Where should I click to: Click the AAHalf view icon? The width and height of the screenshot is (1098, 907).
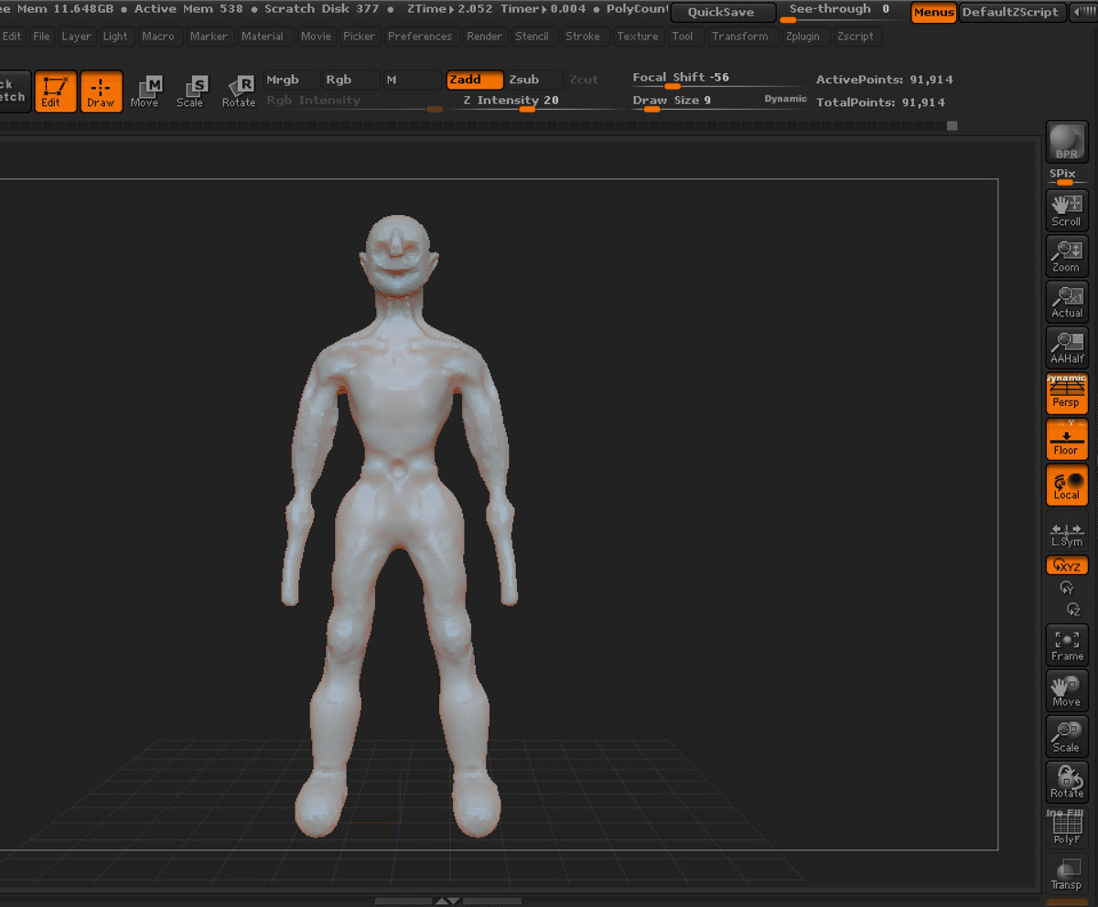tap(1066, 347)
